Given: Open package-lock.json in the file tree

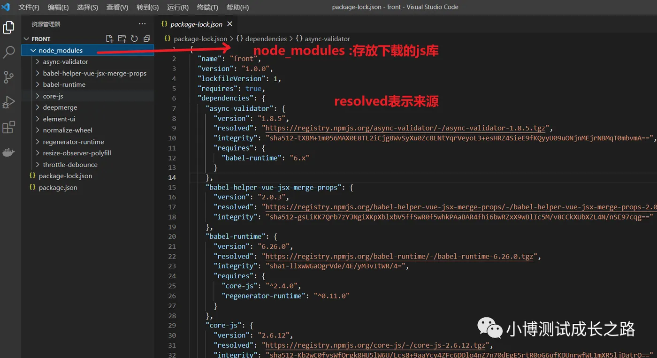Looking at the screenshot, I should pos(88,176).
